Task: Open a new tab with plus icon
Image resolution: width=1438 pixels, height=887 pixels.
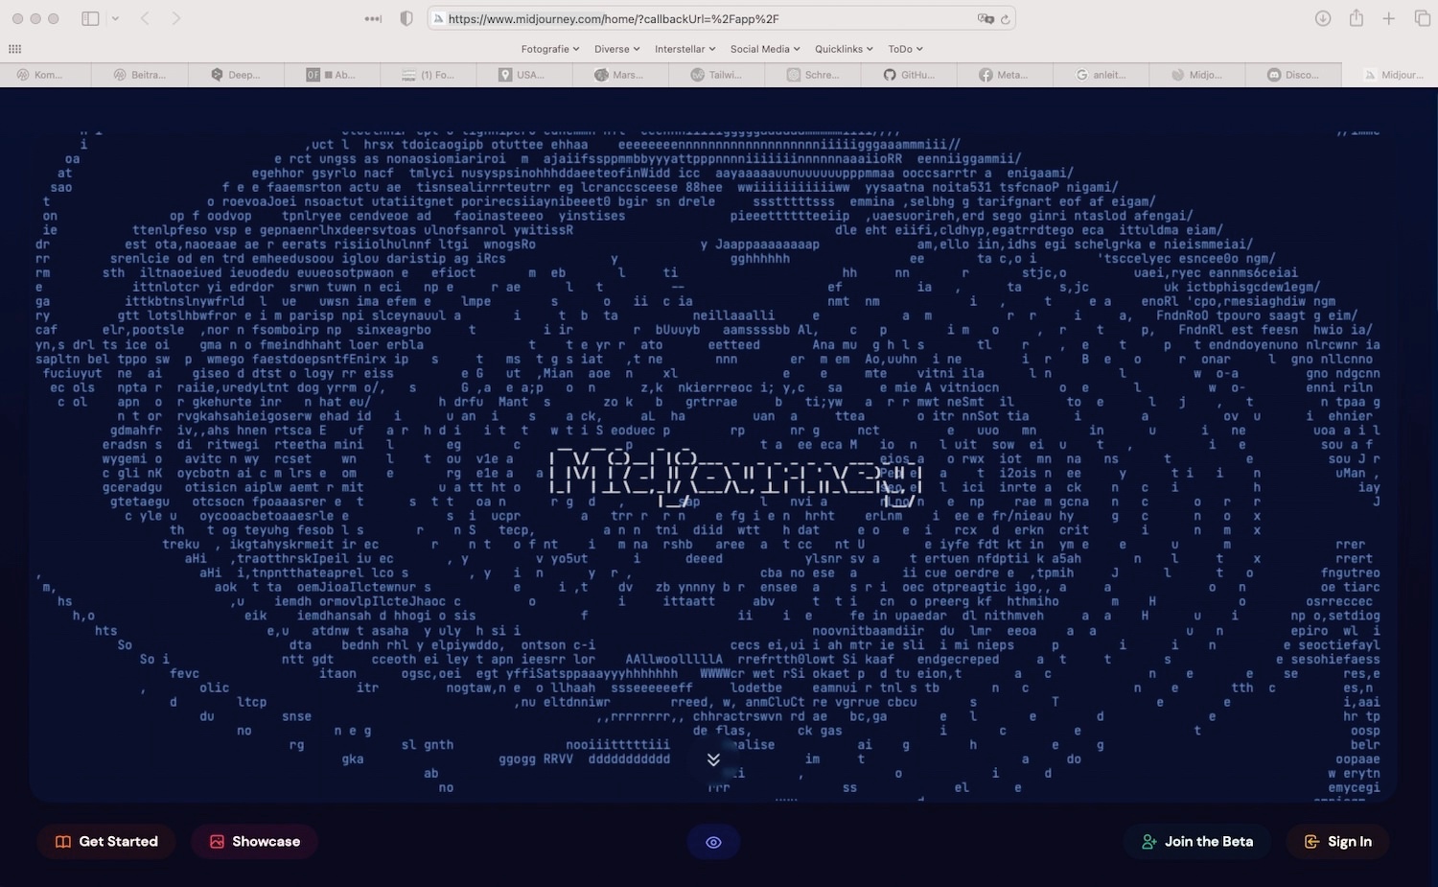Action: (x=1388, y=18)
